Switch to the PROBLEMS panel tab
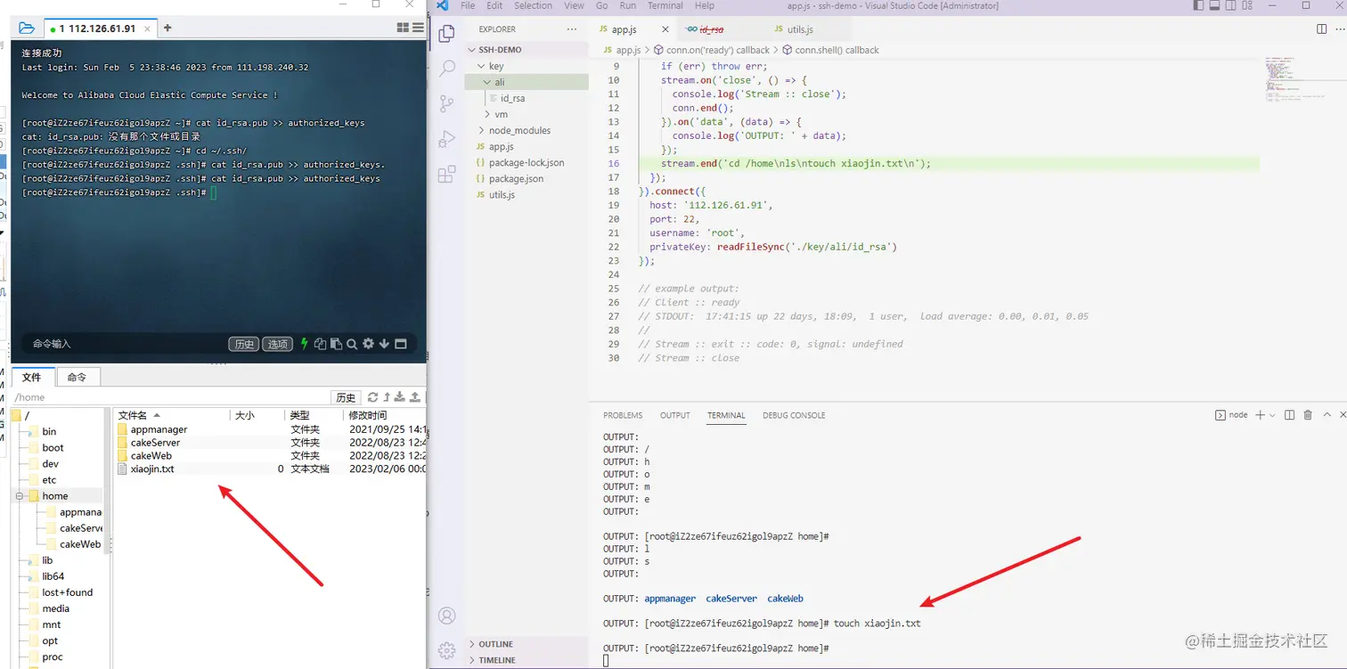 coord(623,415)
